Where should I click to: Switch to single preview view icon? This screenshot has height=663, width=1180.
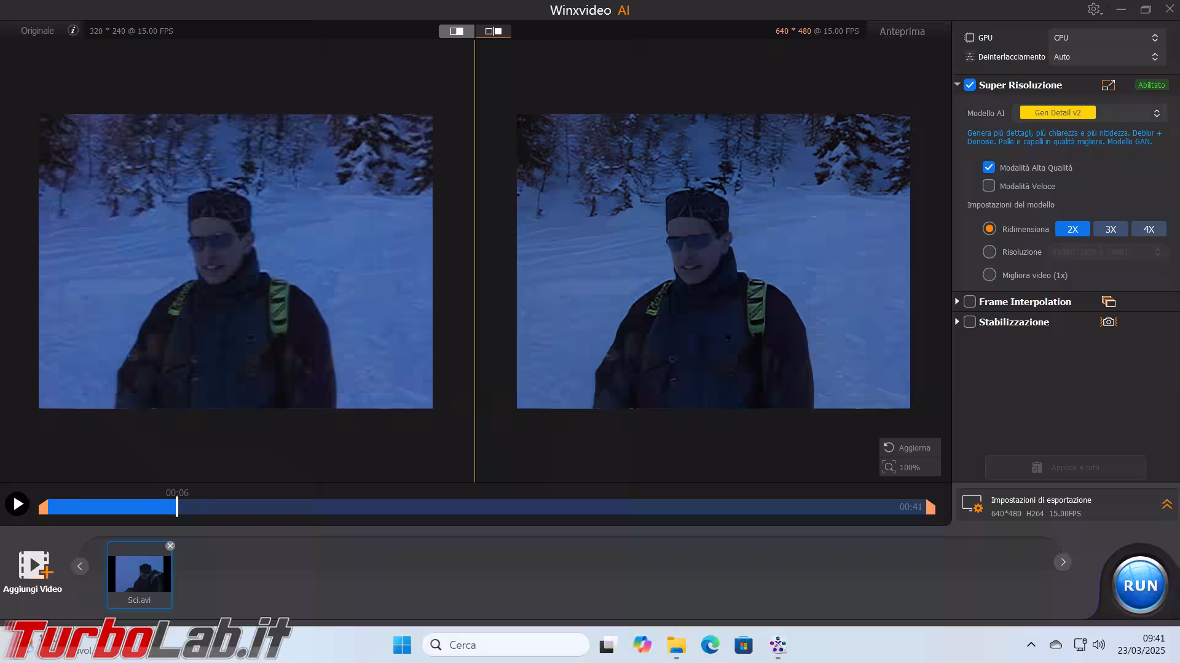pos(457,31)
